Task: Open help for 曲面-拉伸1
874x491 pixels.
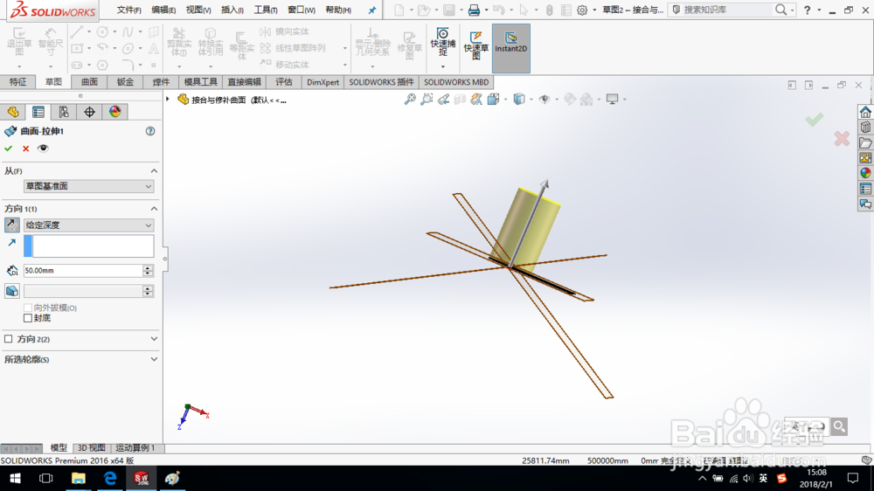Action: click(x=150, y=132)
